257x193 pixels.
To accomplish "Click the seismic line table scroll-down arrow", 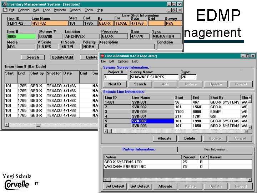I will pos(250,127).
